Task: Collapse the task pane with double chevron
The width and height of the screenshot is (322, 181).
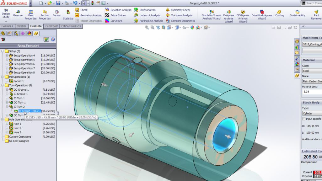Action: (303, 26)
